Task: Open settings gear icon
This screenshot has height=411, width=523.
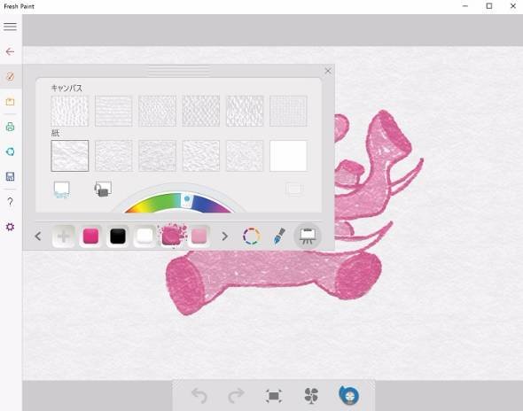Action: click(x=10, y=227)
